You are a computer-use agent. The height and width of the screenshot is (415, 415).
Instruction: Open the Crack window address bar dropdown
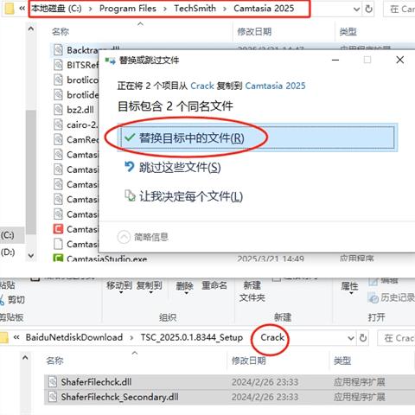pos(351,338)
